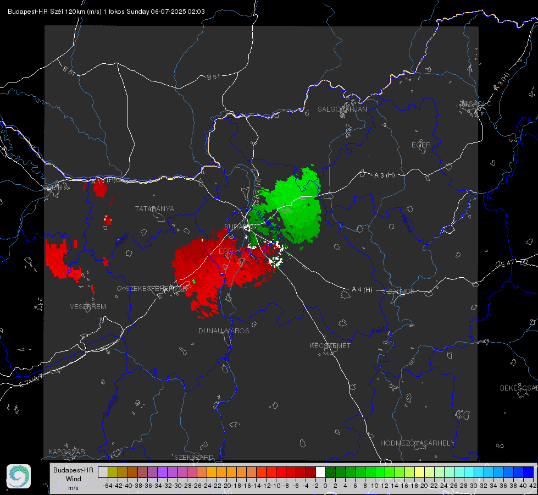This screenshot has height=495, width=538.
Task: Click the DUNAÚJVÁROS city label
Action: point(224,331)
